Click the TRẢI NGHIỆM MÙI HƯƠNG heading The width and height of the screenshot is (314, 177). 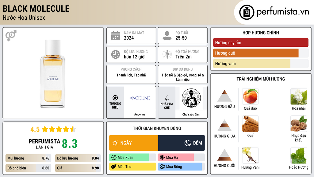tap(261, 79)
